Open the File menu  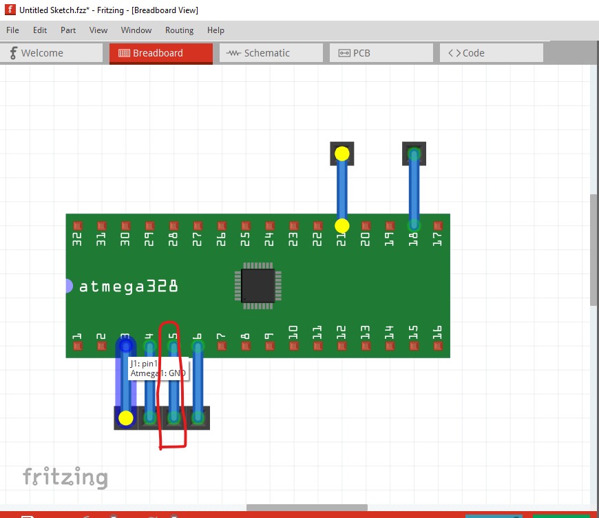(x=12, y=30)
